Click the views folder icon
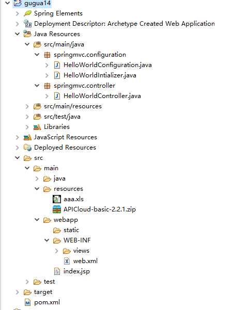This screenshot has width=233, height=310. [67, 251]
